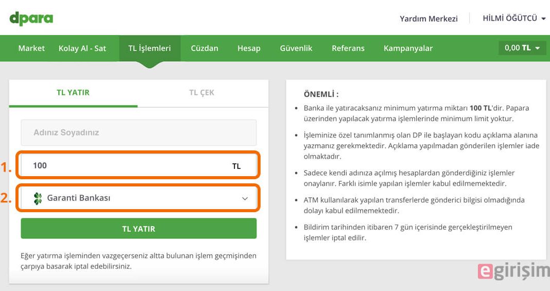Select the TL YATIR tab
This screenshot has width=550, height=291.
coord(73,93)
